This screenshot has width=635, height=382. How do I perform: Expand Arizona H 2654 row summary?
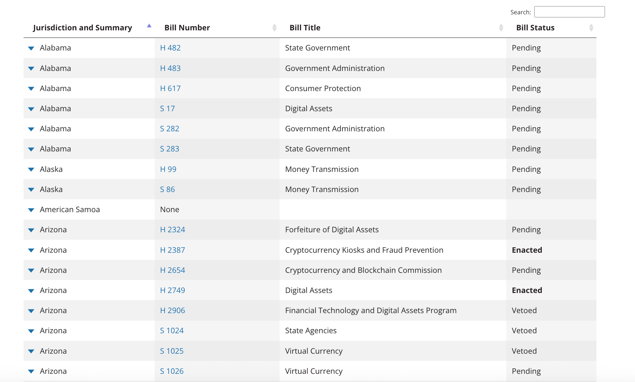pyautogui.click(x=31, y=270)
